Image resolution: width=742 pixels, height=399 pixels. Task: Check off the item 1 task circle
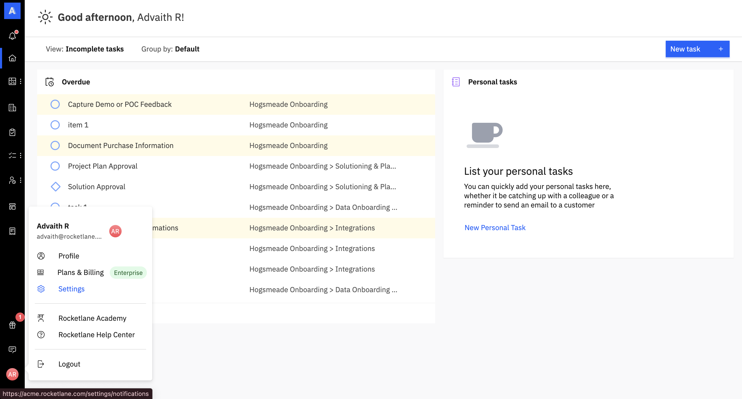[x=55, y=125]
